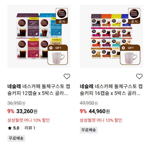This screenshot has width=148, height=148.
Task: Click the Dolce Gusto 공식 badge on right product
Action: (x=134, y=16)
